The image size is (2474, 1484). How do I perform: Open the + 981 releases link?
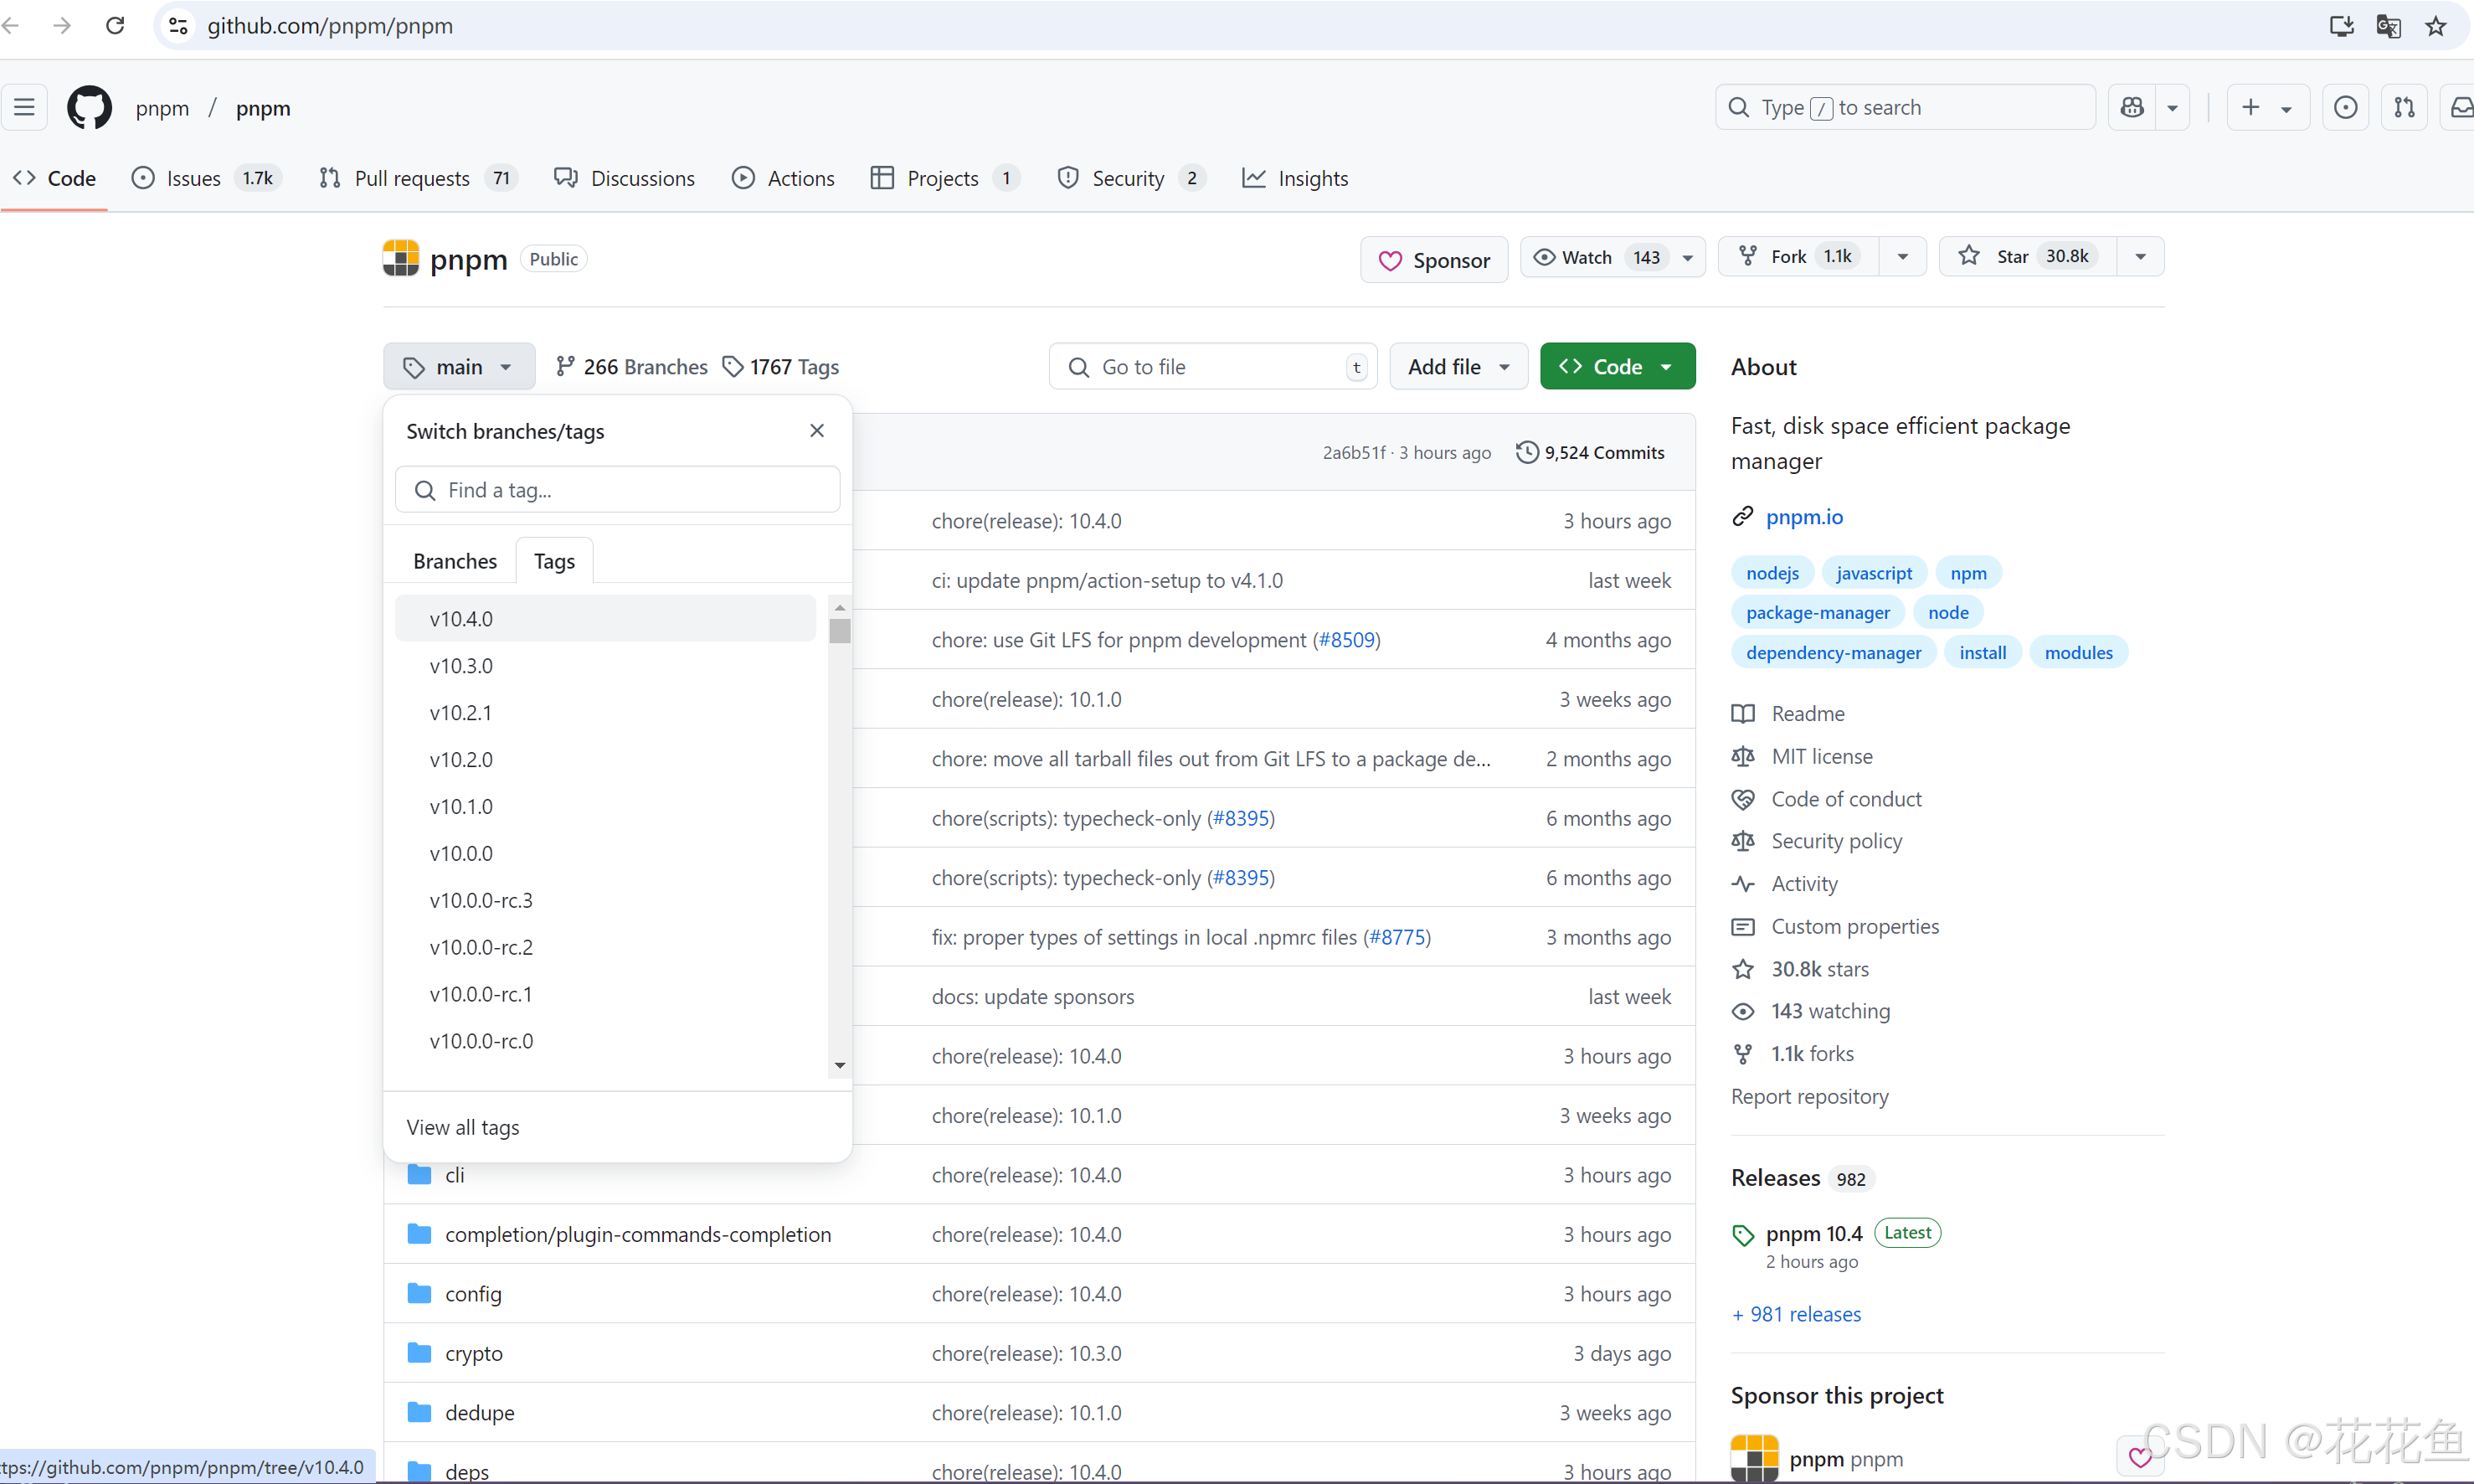1797,1314
